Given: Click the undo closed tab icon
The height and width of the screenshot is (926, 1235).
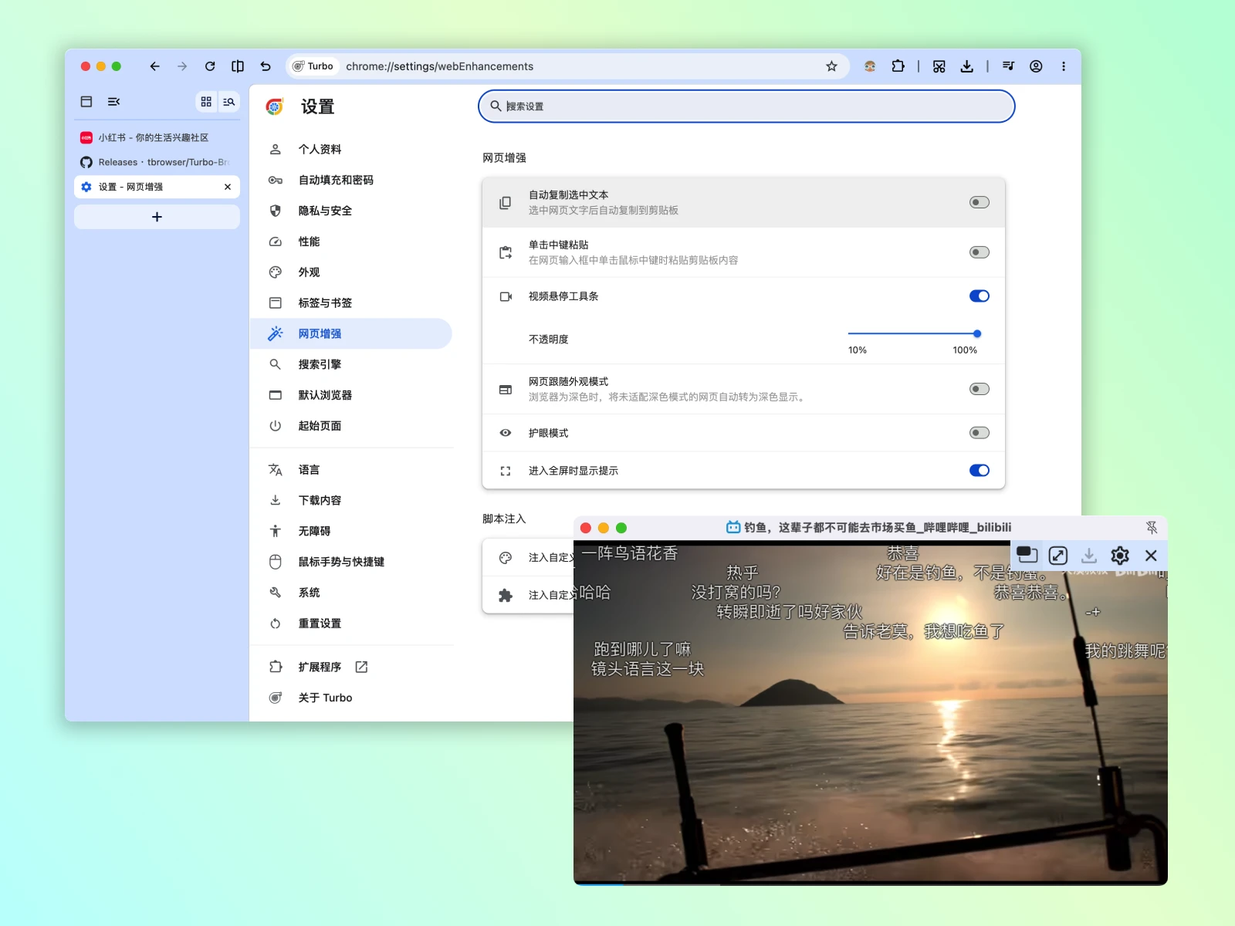Looking at the screenshot, I should 266,66.
